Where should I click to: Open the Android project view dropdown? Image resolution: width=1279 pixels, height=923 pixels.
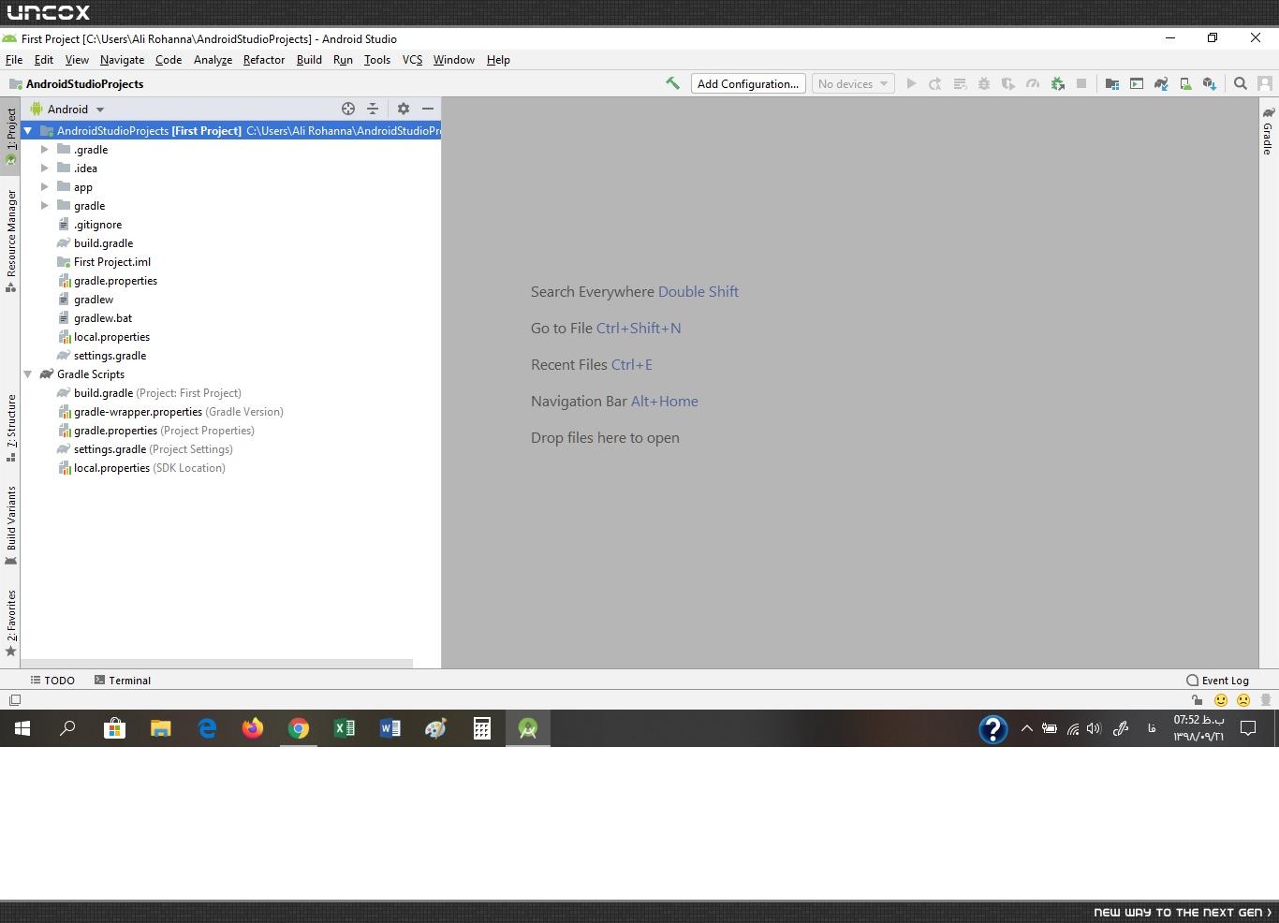tap(67, 109)
